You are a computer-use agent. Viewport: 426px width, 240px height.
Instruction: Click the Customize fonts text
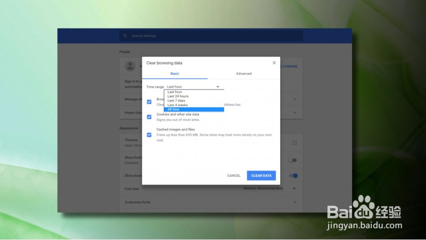(137, 202)
